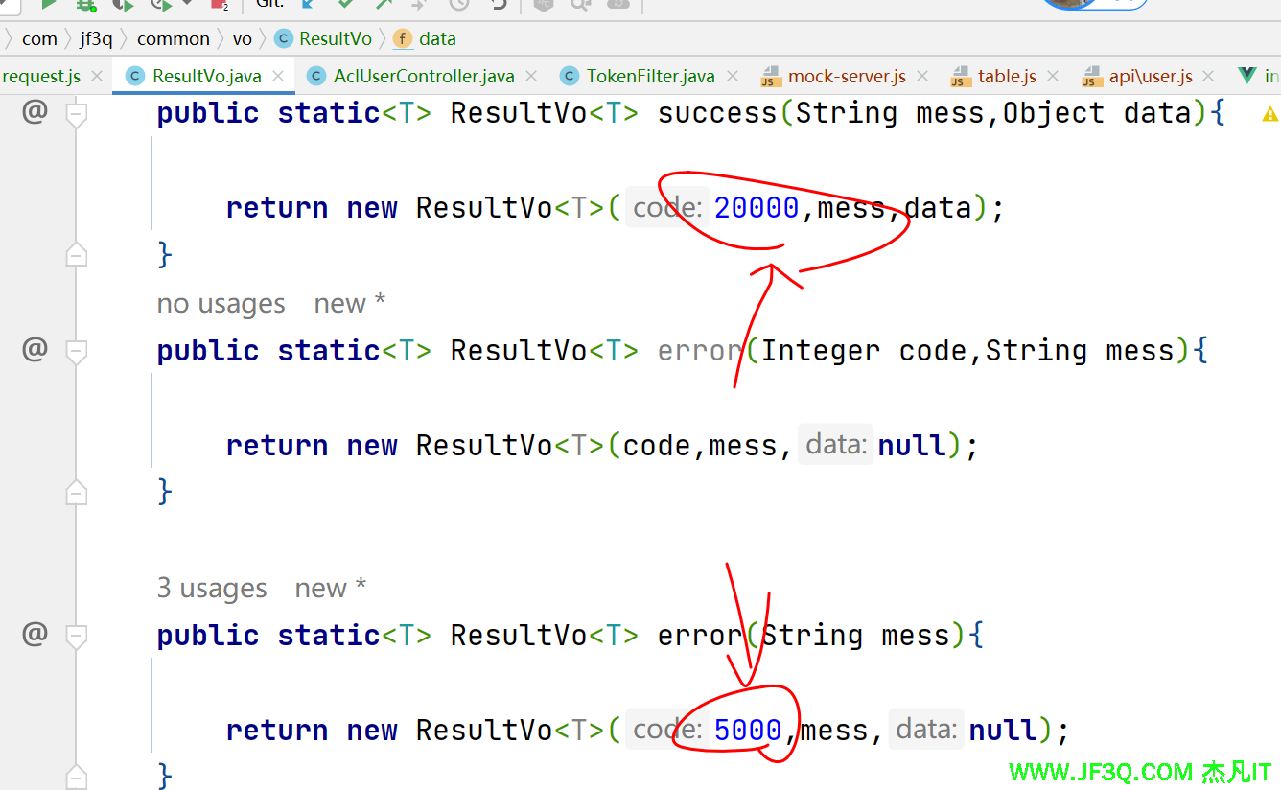1281x790 pixels.
Task: Click the Git update project arrow icon
Action: pos(308,4)
